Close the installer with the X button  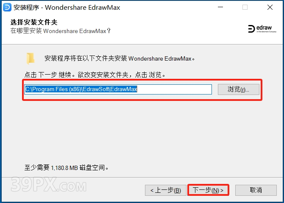[270, 7]
